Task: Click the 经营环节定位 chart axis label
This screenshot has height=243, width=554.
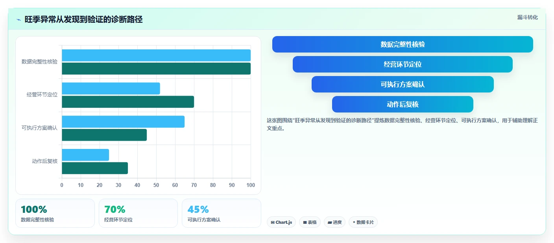Action: 42,95
